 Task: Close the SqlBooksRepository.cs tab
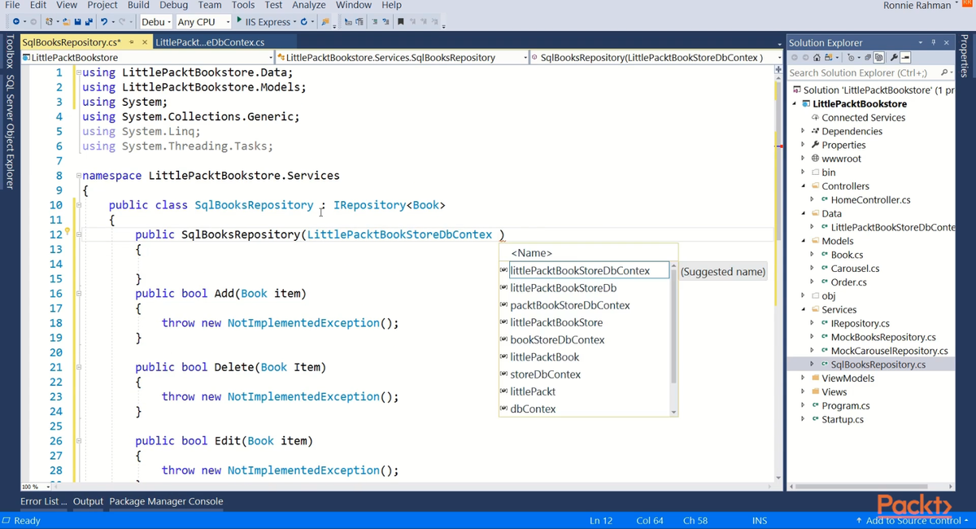[x=145, y=42]
